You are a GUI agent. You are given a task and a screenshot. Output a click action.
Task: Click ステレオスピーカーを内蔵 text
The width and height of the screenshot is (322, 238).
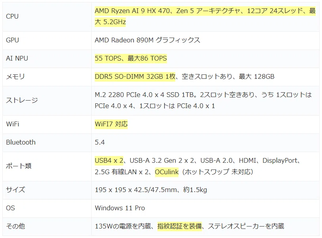pyautogui.click(x=246, y=226)
